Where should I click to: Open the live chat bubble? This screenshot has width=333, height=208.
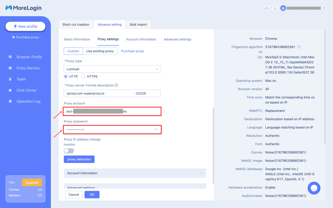click(x=314, y=188)
